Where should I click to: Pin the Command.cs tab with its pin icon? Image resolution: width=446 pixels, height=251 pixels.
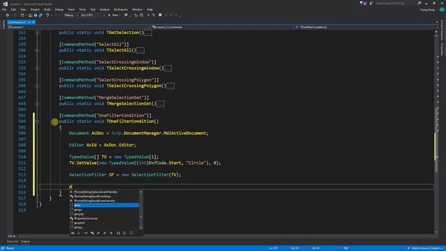[29, 22]
